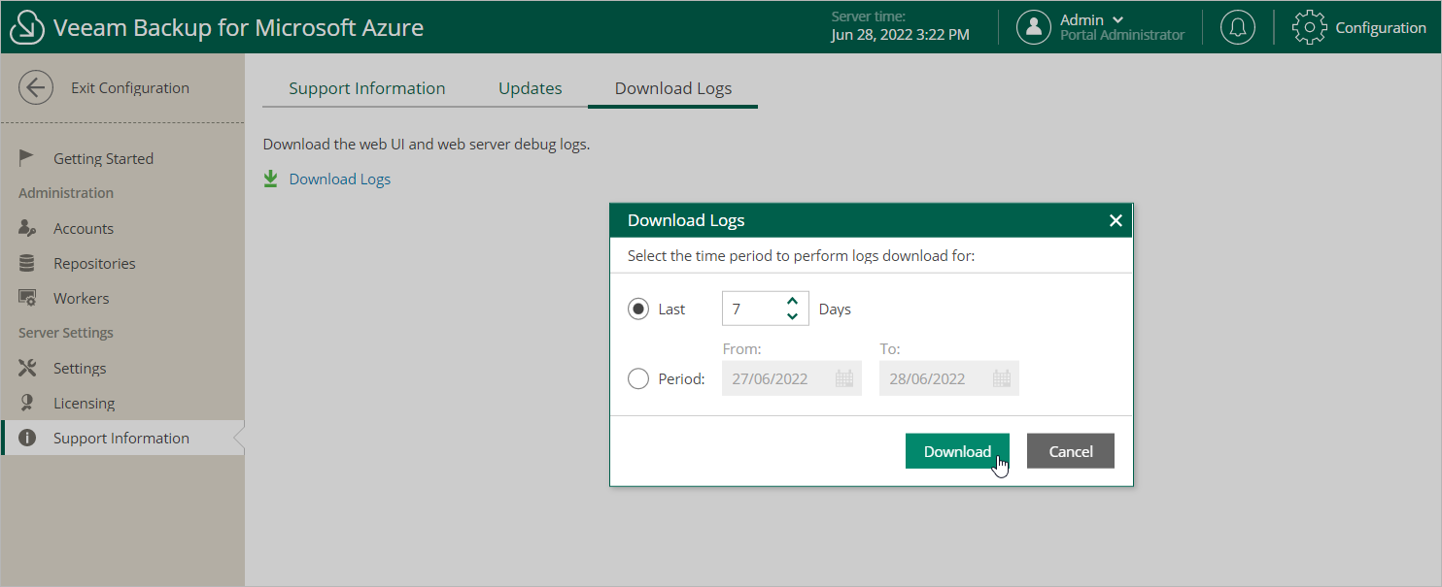1442x587 pixels.
Task: Open Workers in the sidebar
Action: 122,298
